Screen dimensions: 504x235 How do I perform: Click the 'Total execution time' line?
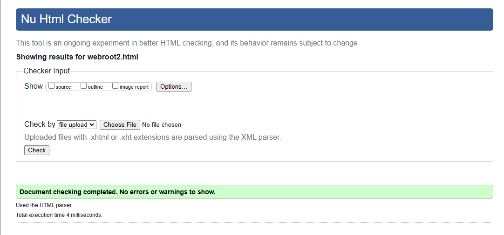tap(59, 215)
